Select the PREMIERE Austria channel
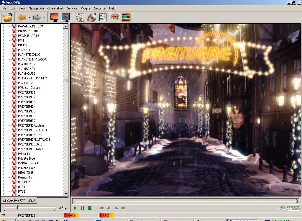 (x=31, y=125)
